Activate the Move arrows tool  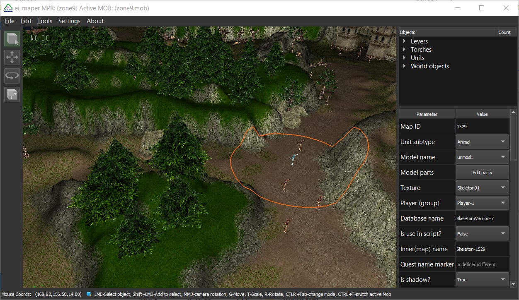tap(12, 57)
